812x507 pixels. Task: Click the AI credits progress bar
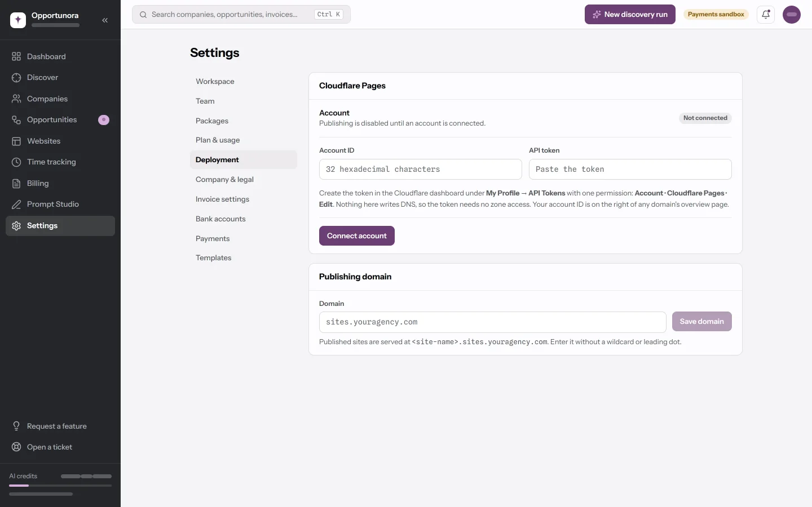(60, 486)
